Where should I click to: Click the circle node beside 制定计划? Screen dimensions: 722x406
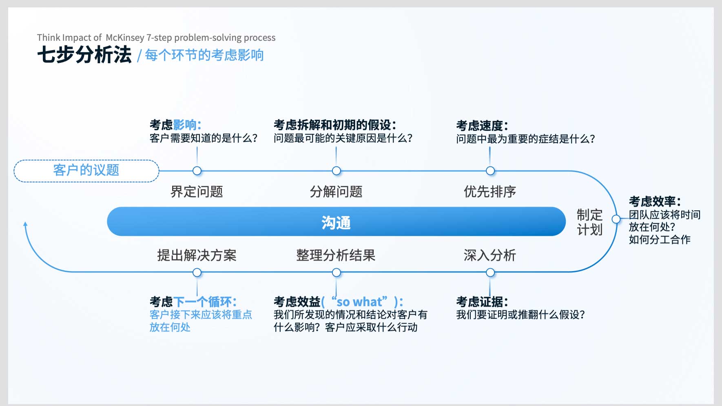coord(616,219)
